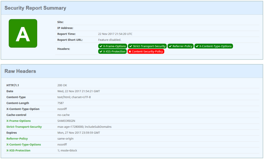The image size is (266, 160).
Task: Open the X-Frame-Options raw header link
Action: 19,121
